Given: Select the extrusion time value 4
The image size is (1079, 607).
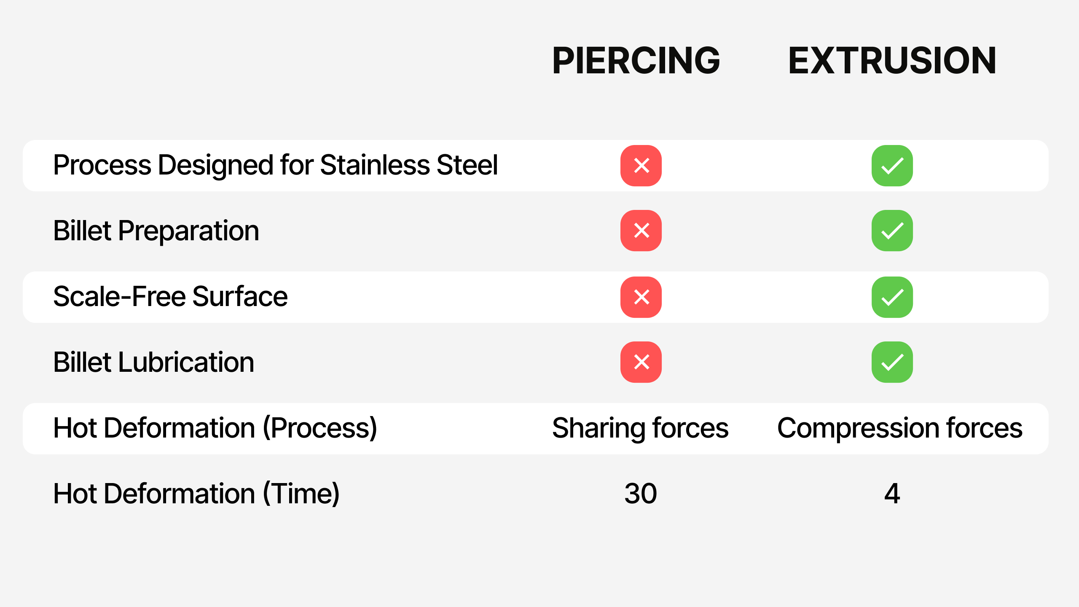Looking at the screenshot, I should (892, 494).
